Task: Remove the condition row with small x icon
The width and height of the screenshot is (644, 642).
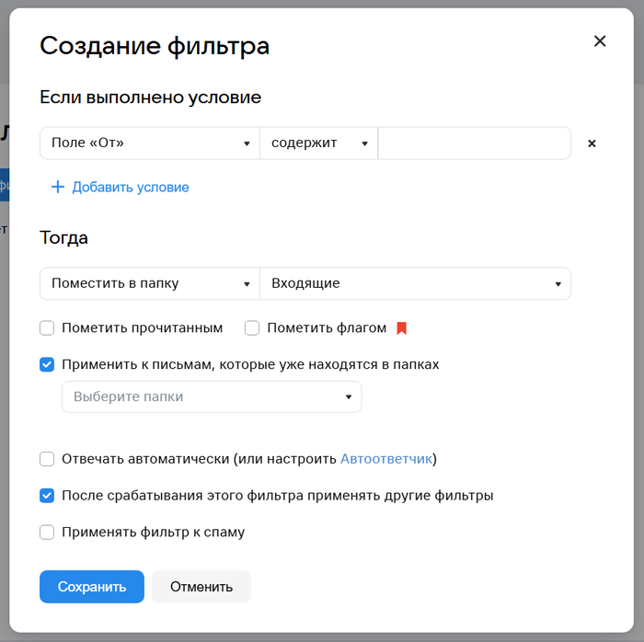Action: pyautogui.click(x=592, y=143)
